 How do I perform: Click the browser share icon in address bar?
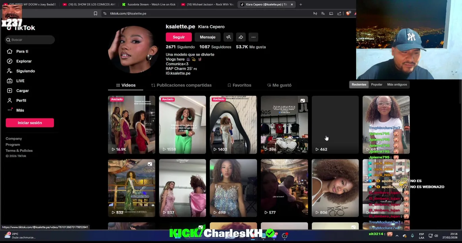339,13
